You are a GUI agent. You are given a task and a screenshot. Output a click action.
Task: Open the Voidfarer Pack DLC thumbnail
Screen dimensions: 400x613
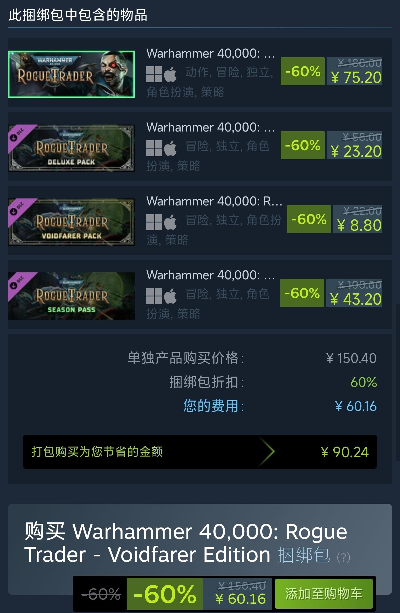click(x=71, y=222)
